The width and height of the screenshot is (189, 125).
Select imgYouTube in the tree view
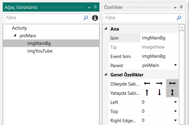40,51
